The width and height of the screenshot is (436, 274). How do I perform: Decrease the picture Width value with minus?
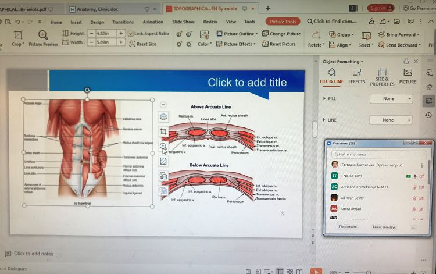pos(91,42)
